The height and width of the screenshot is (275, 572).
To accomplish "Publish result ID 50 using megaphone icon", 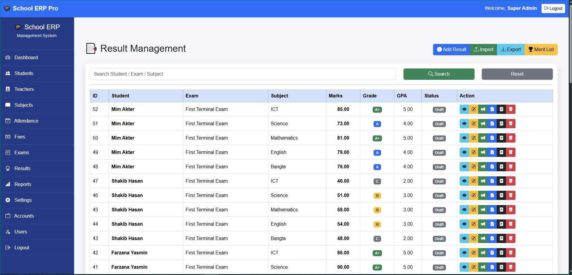I will click(483, 138).
